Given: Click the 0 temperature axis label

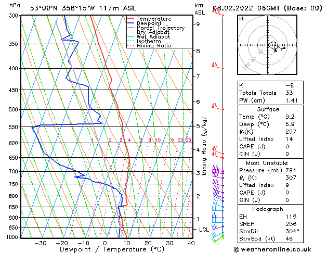Looking at the screenshot, I should tap(105, 243).
